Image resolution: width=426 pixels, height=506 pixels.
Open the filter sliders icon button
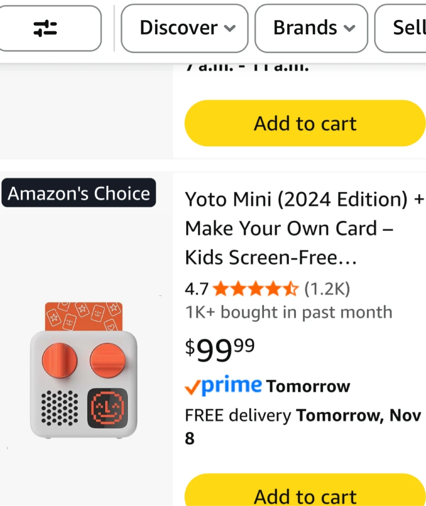click(x=46, y=28)
